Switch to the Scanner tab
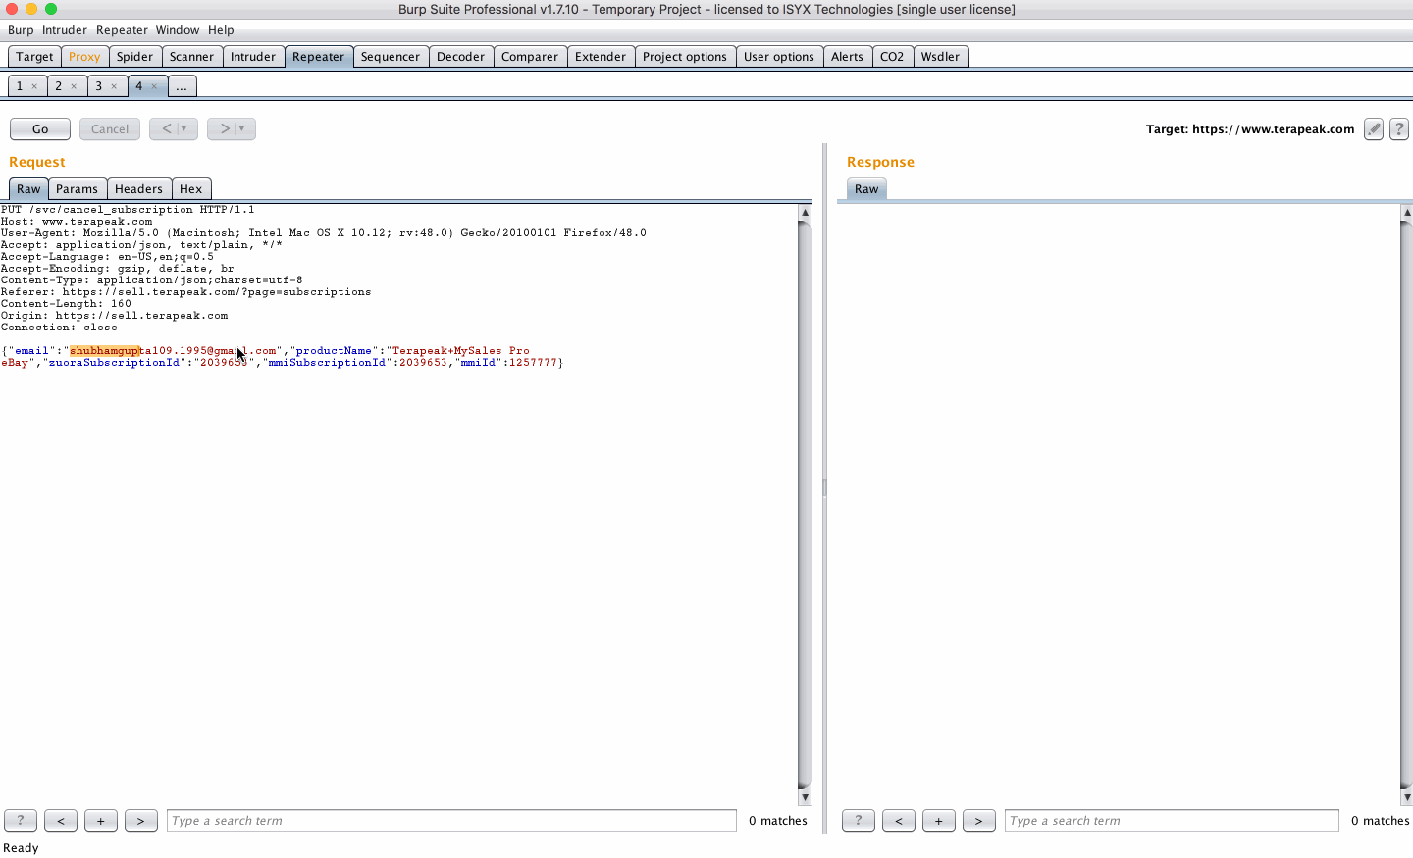1413x858 pixels. 191,57
